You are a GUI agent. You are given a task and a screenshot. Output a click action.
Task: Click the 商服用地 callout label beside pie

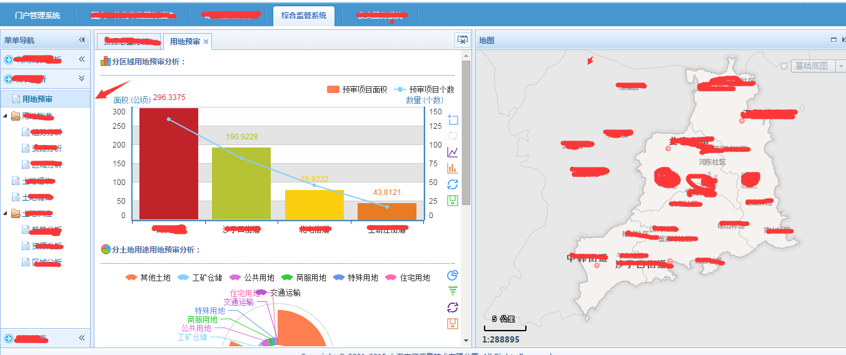coord(201,319)
